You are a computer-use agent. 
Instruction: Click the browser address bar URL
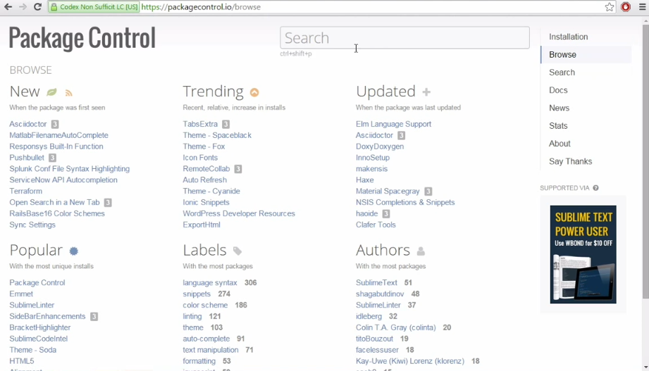click(201, 7)
